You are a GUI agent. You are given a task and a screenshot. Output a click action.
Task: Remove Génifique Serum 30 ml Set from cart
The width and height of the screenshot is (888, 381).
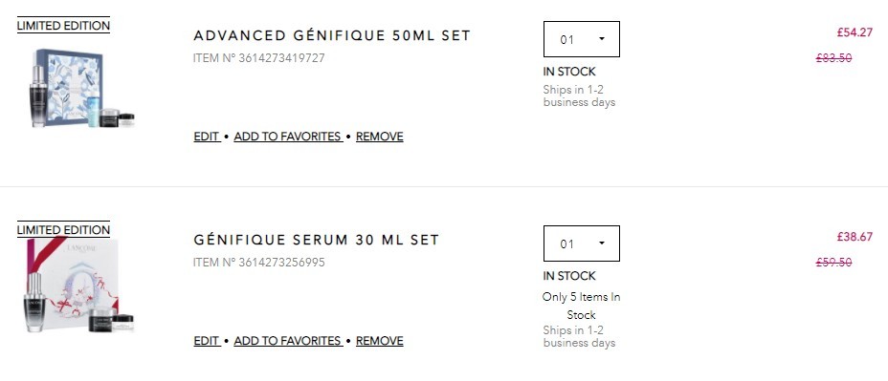coord(380,341)
